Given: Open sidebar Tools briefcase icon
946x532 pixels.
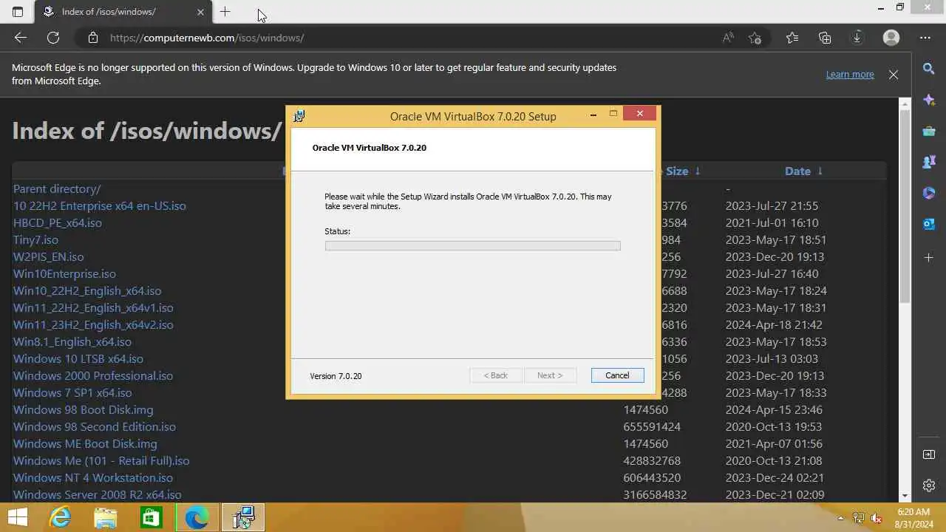Looking at the screenshot, I should tap(929, 132).
